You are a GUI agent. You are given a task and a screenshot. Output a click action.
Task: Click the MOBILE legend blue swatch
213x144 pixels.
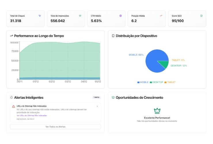[x=138, y=82]
